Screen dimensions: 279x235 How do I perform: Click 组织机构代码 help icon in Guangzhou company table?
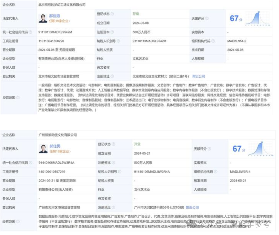pyautogui.click(x=216, y=172)
